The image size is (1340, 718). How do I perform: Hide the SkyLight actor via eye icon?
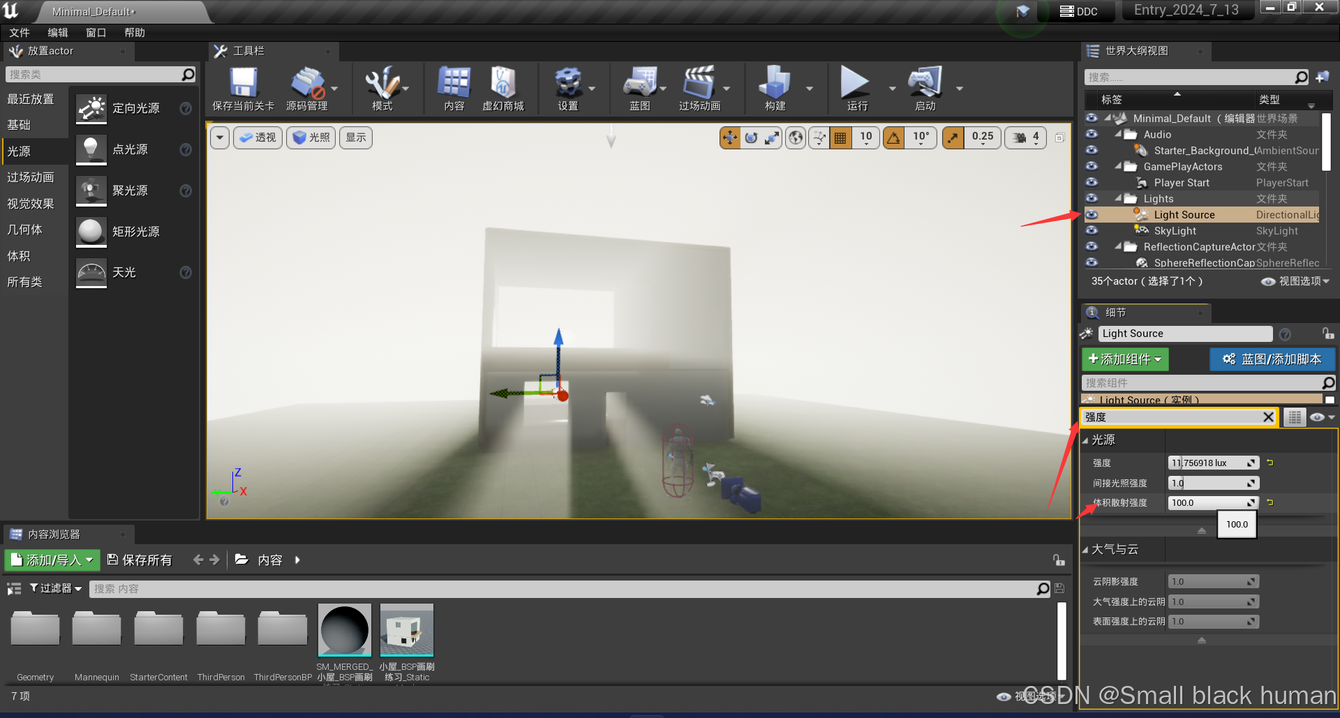click(x=1092, y=231)
